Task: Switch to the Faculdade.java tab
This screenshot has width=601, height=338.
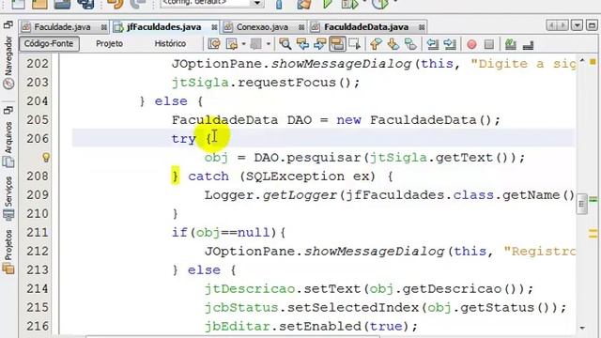Action: [x=63, y=27]
